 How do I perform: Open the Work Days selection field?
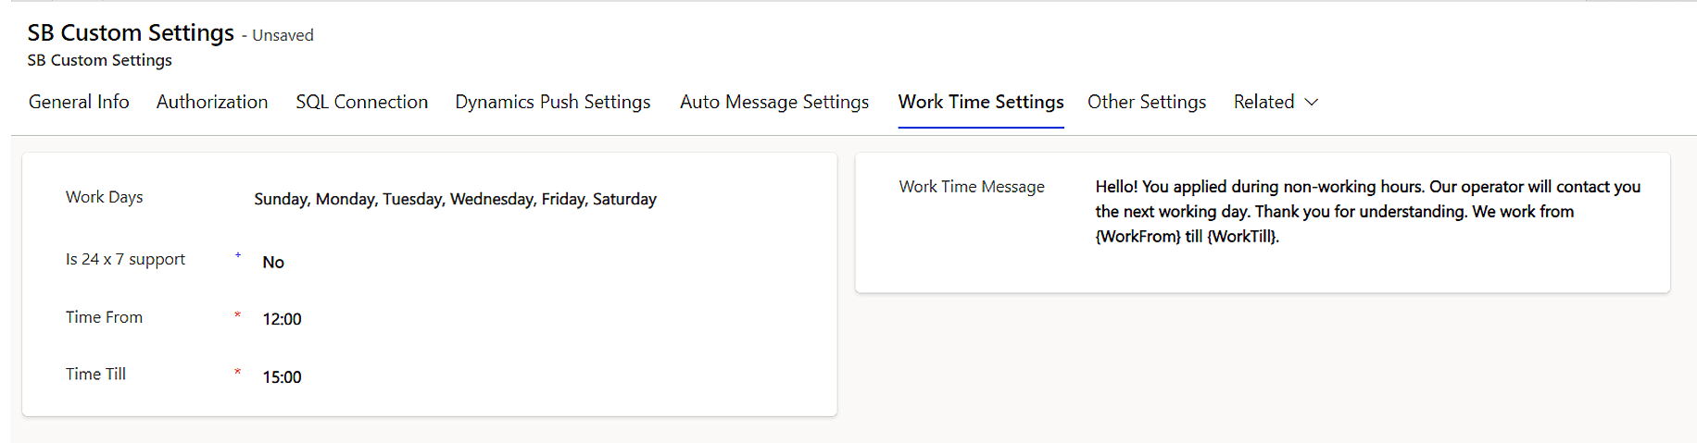click(455, 199)
